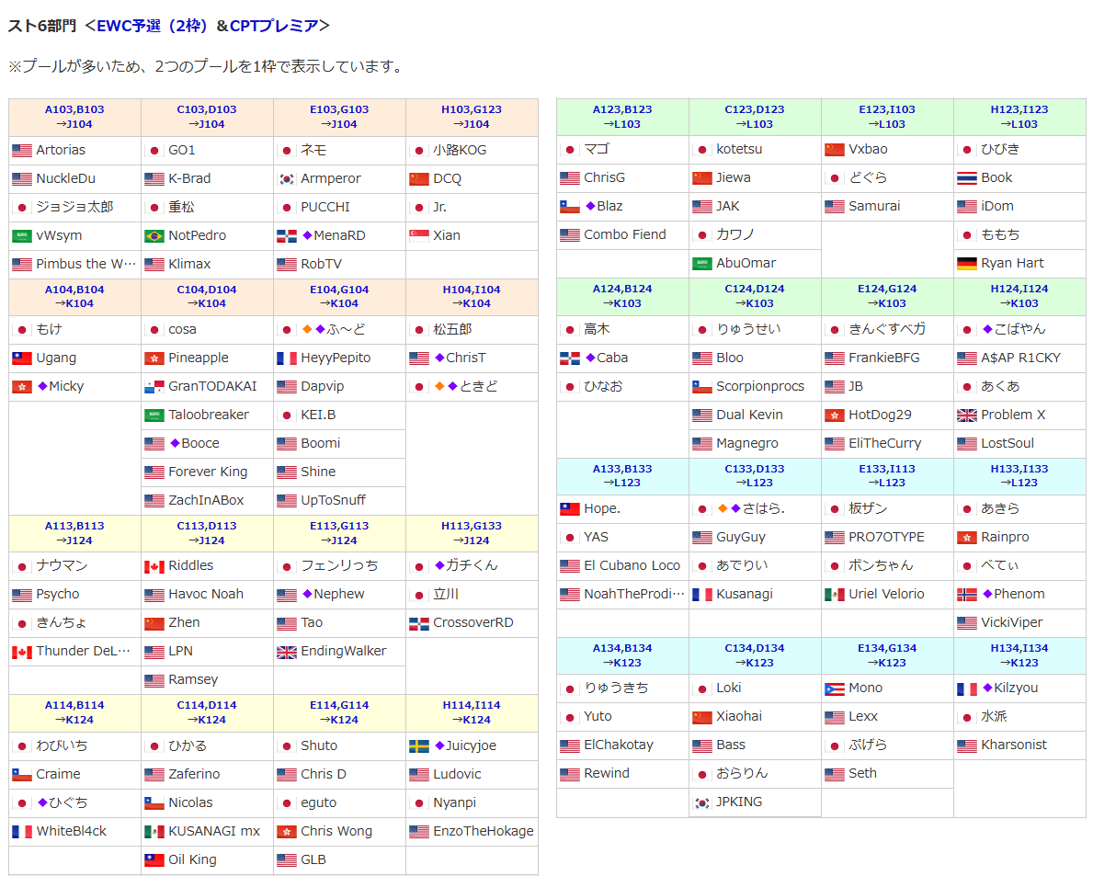Select player name AbuOmar

pyautogui.click(x=746, y=264)
